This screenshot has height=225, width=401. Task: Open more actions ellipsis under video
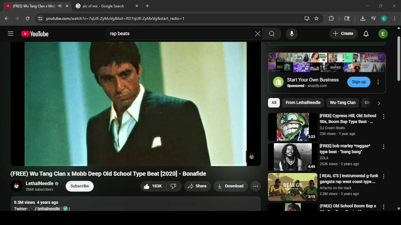(x=256, y=186)
